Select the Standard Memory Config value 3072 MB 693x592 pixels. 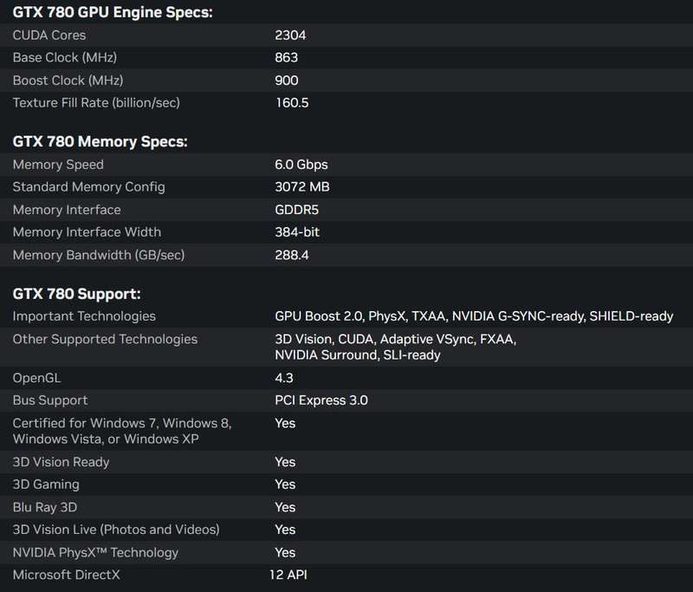tap(302, 186)
